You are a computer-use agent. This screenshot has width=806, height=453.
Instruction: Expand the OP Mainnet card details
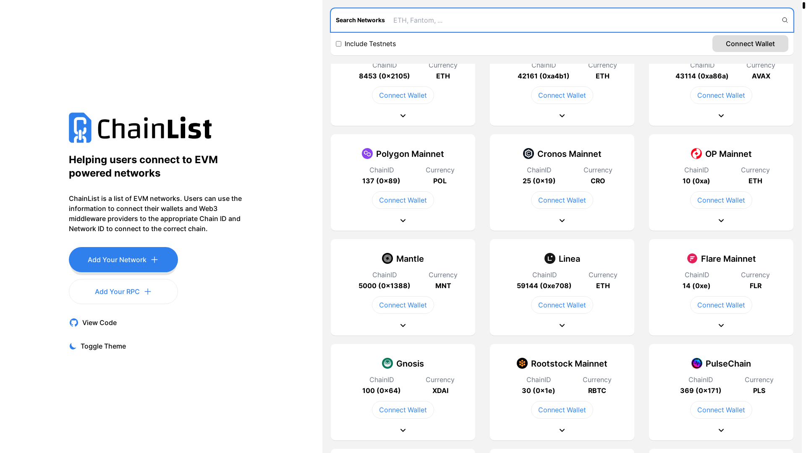[721, 221]
